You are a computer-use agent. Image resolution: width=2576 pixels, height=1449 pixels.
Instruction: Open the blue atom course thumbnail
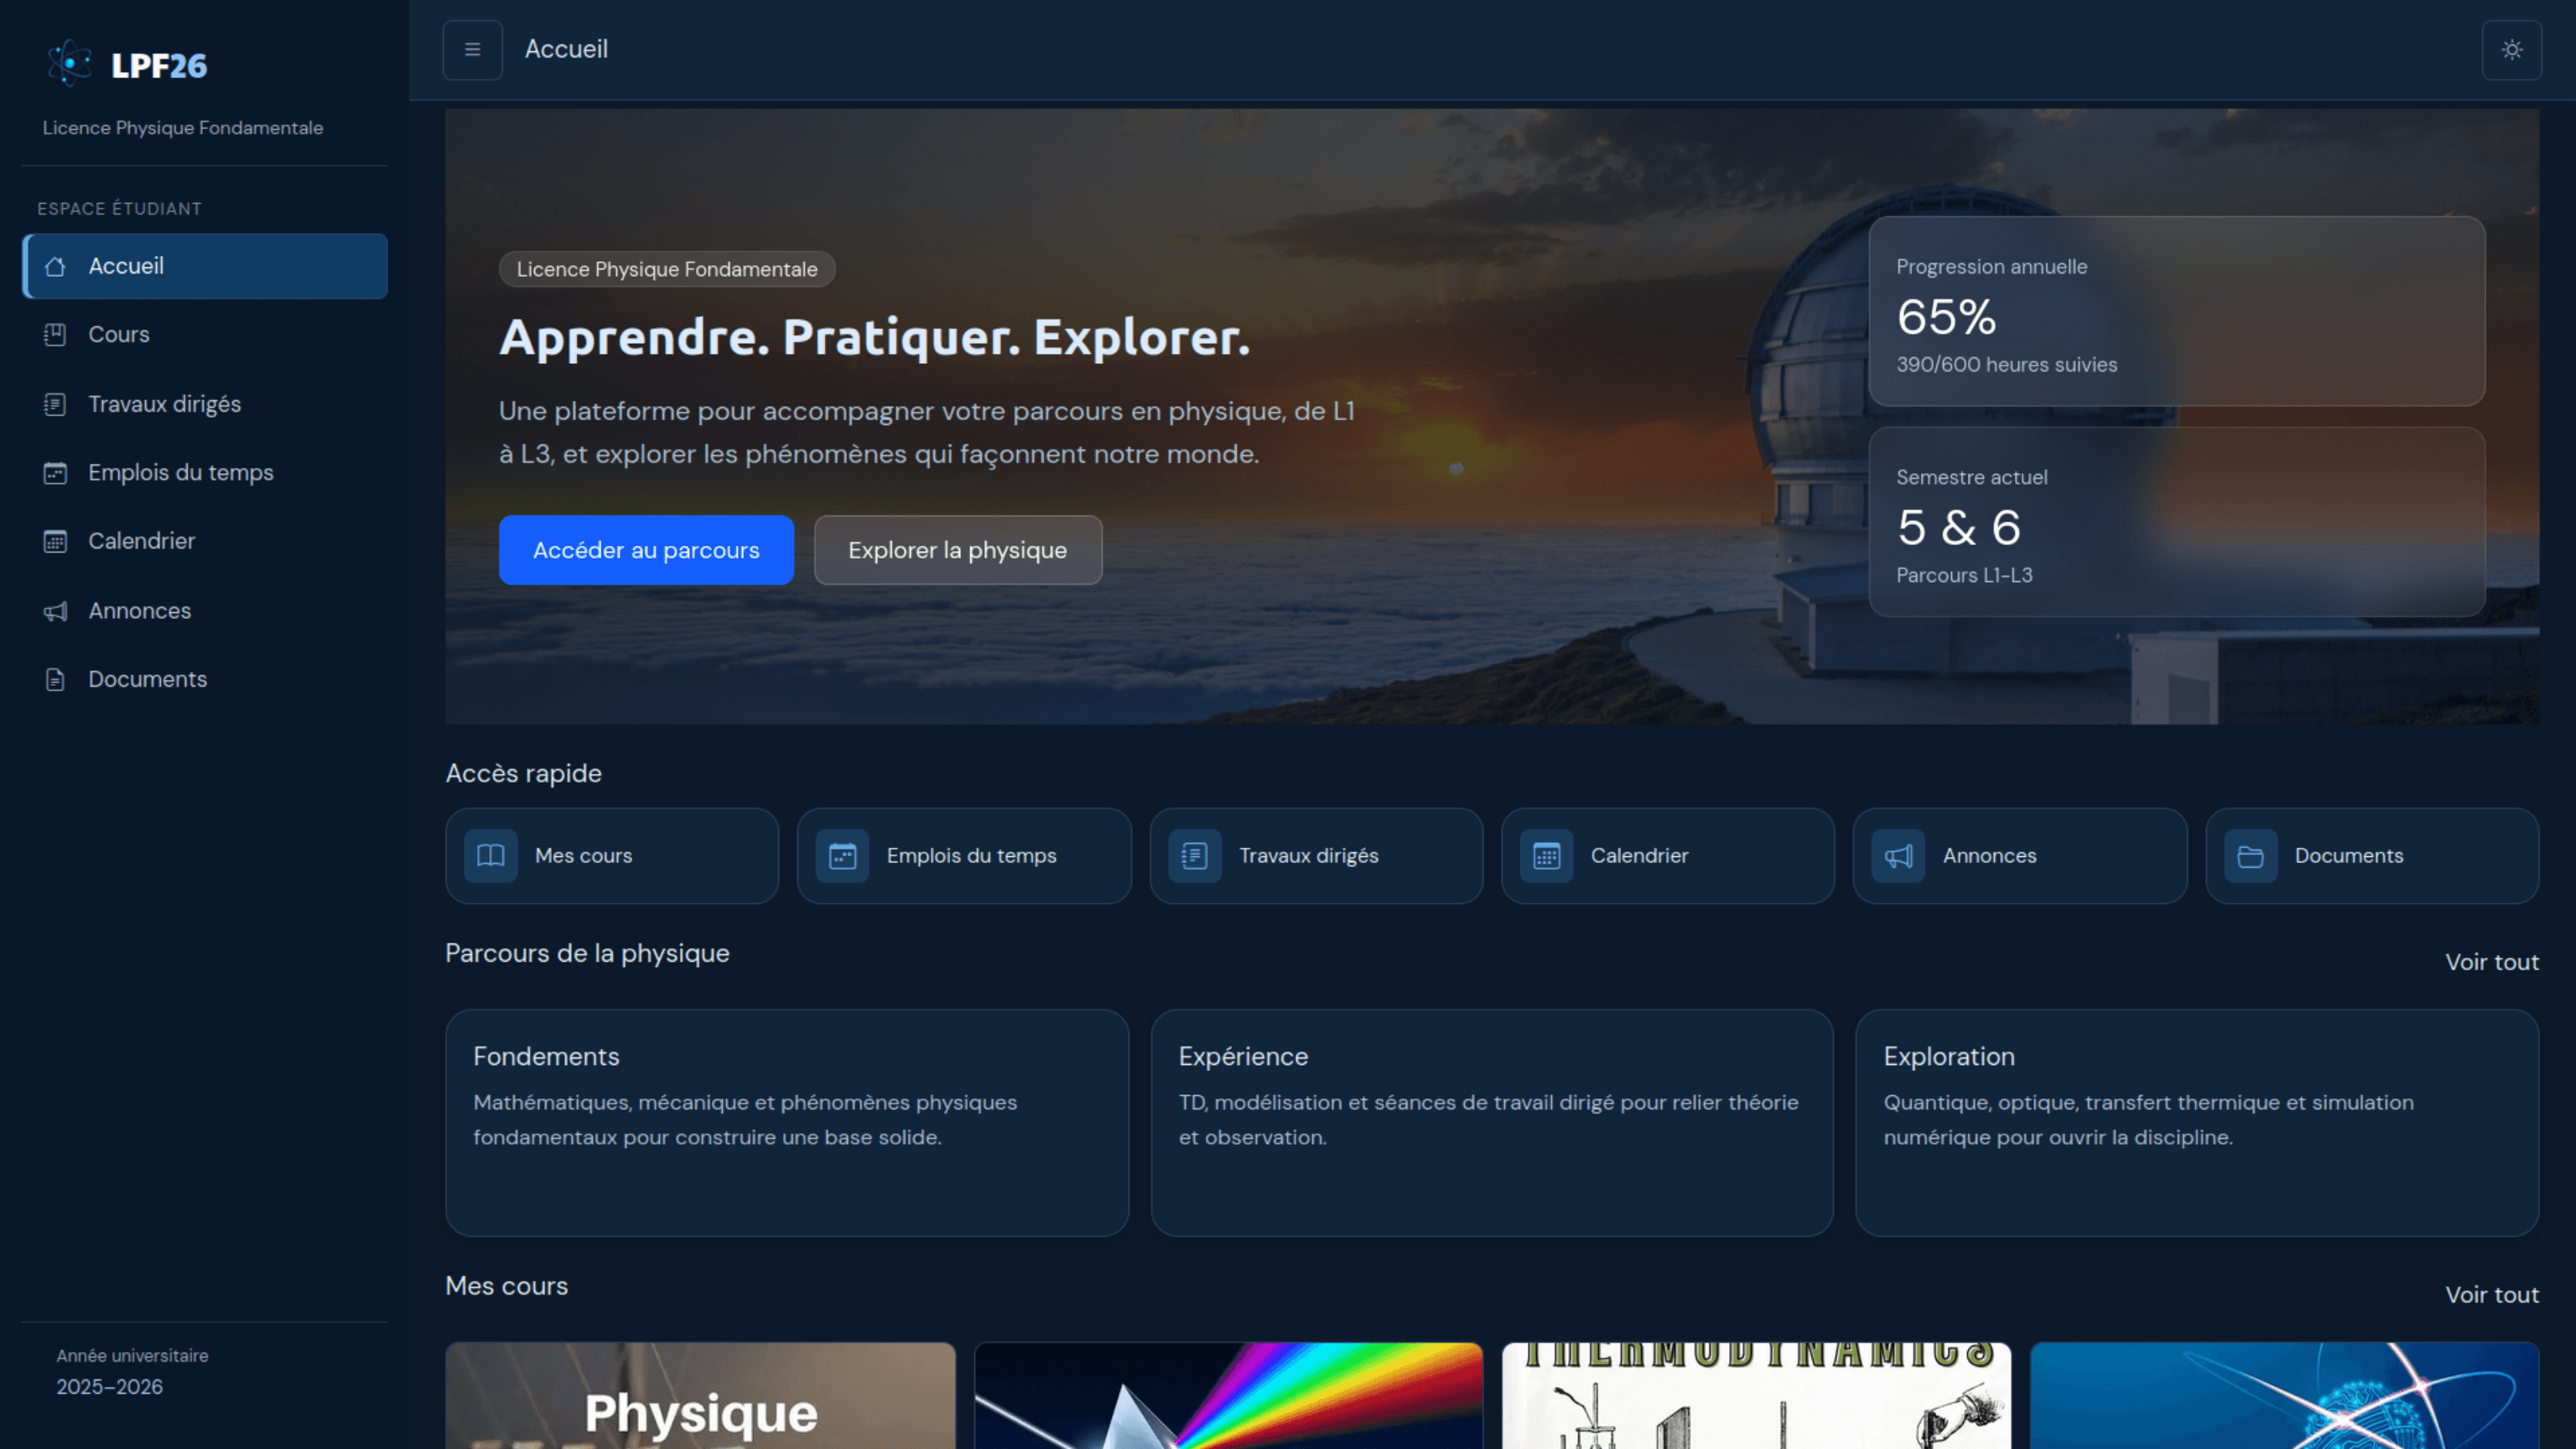pos(2285,1396)
